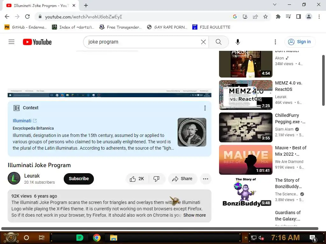Click the address bar URL
This screenshot has width=326, height=244.
tap(83, 17)
